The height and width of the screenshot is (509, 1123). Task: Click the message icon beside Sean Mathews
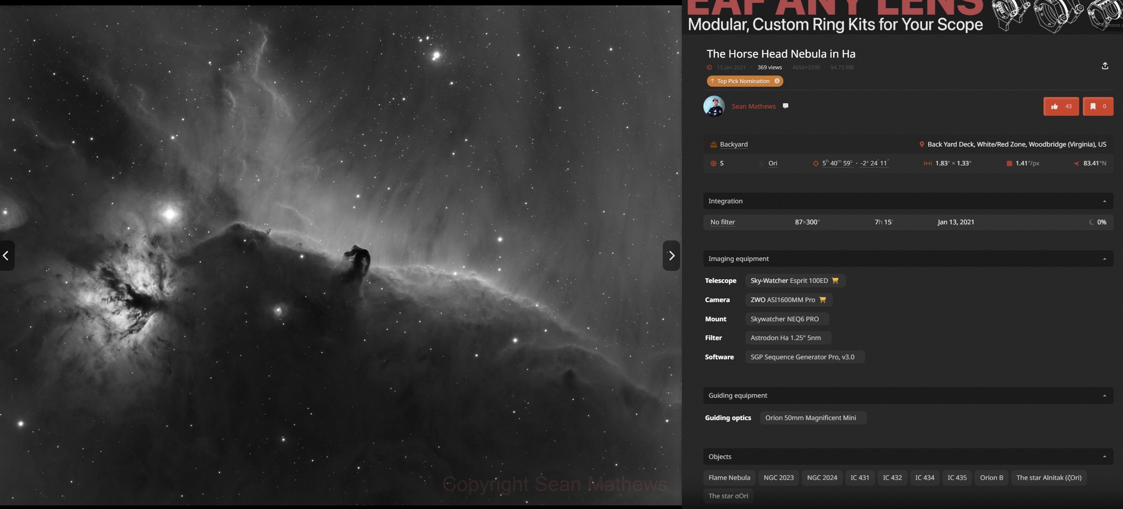pos(786,106)
